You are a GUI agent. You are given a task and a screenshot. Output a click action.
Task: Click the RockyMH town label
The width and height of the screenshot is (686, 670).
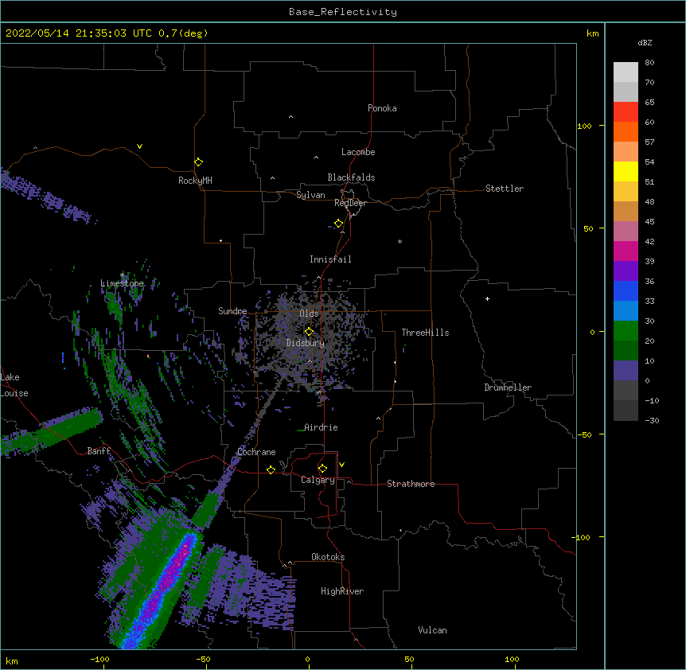click(195, 181)
